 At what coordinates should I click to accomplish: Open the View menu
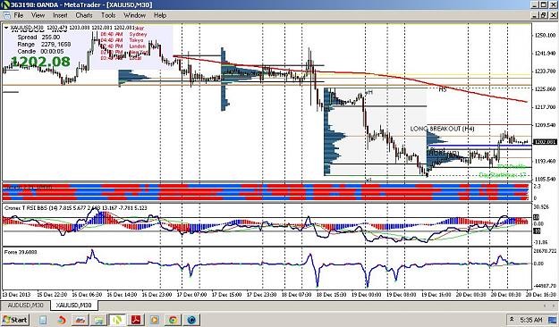click(38, 15)
